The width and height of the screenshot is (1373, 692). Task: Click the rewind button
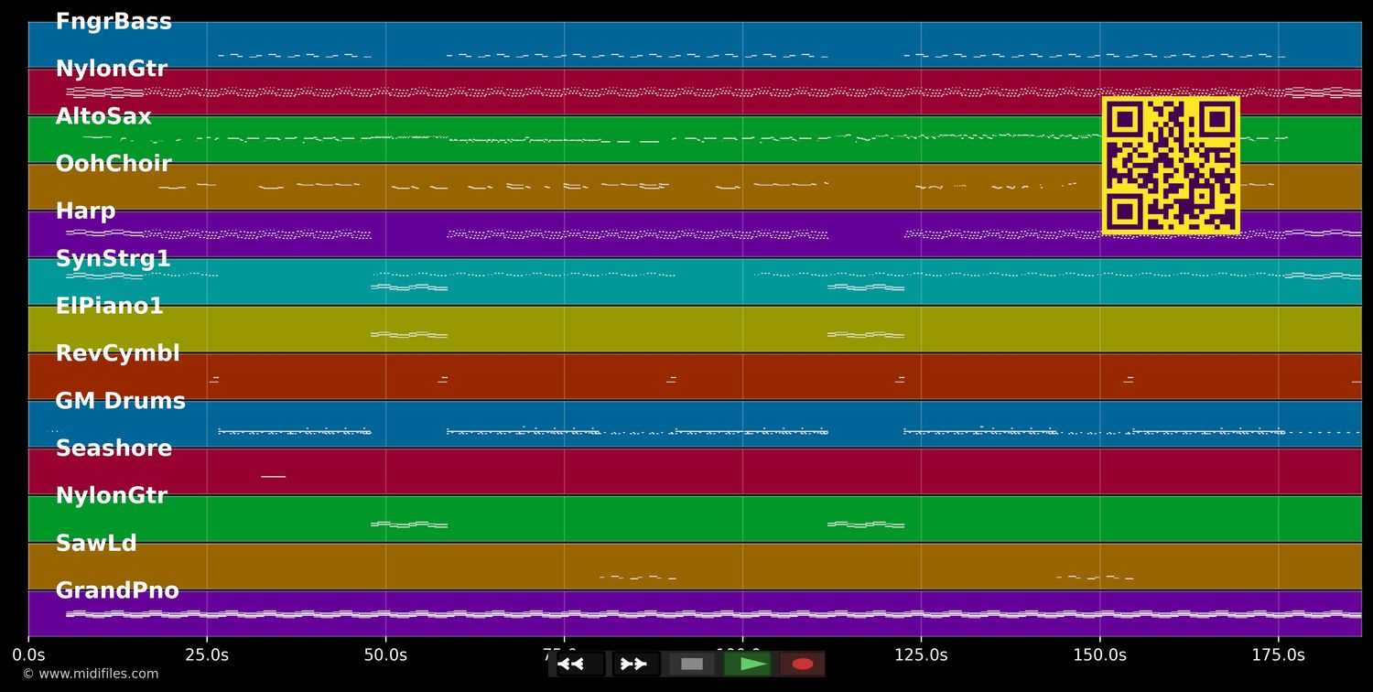tap(571, 664)
